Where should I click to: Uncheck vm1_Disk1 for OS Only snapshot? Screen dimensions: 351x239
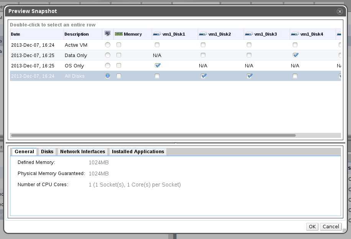[157, 65]
